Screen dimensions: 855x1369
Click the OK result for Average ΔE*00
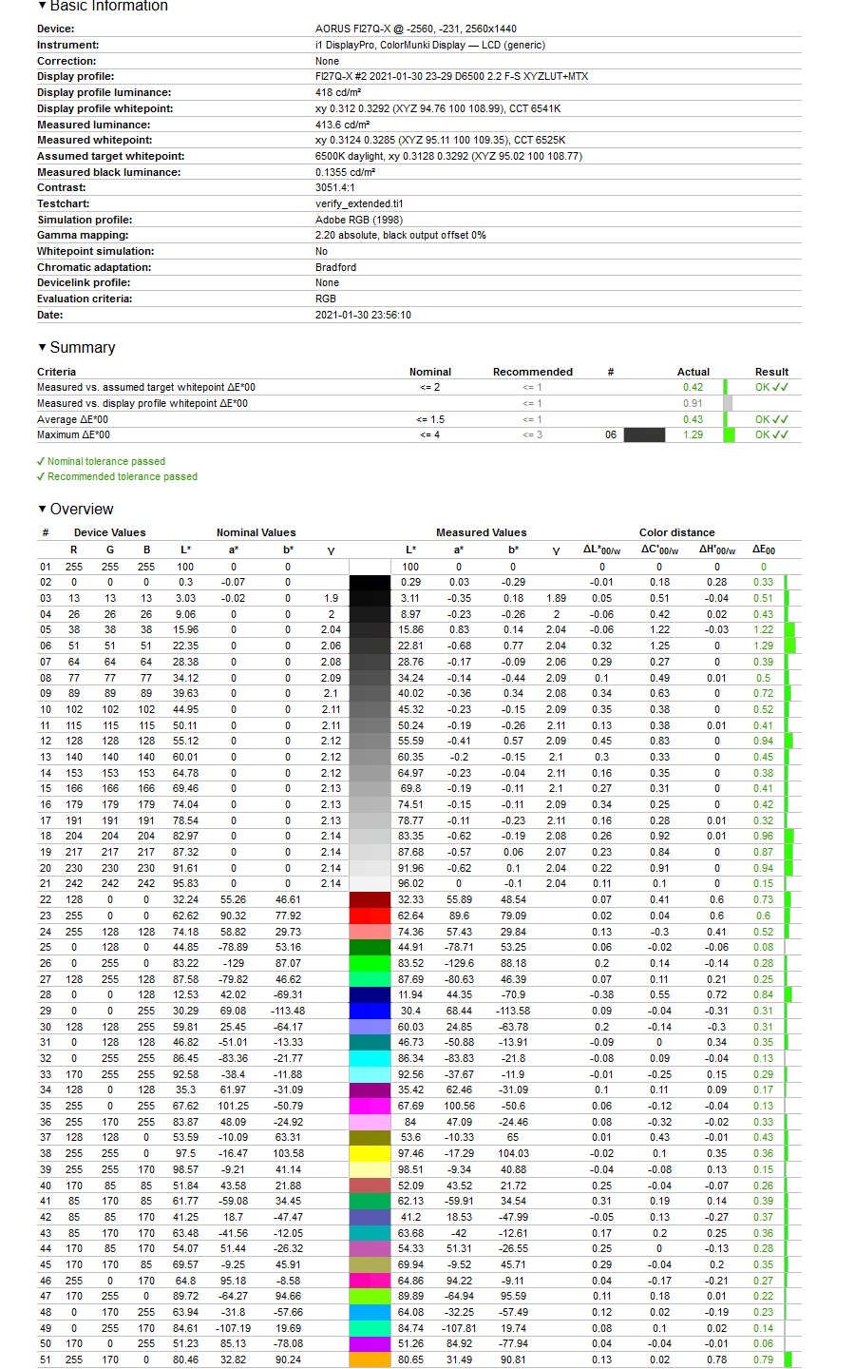tap(771, 419)
